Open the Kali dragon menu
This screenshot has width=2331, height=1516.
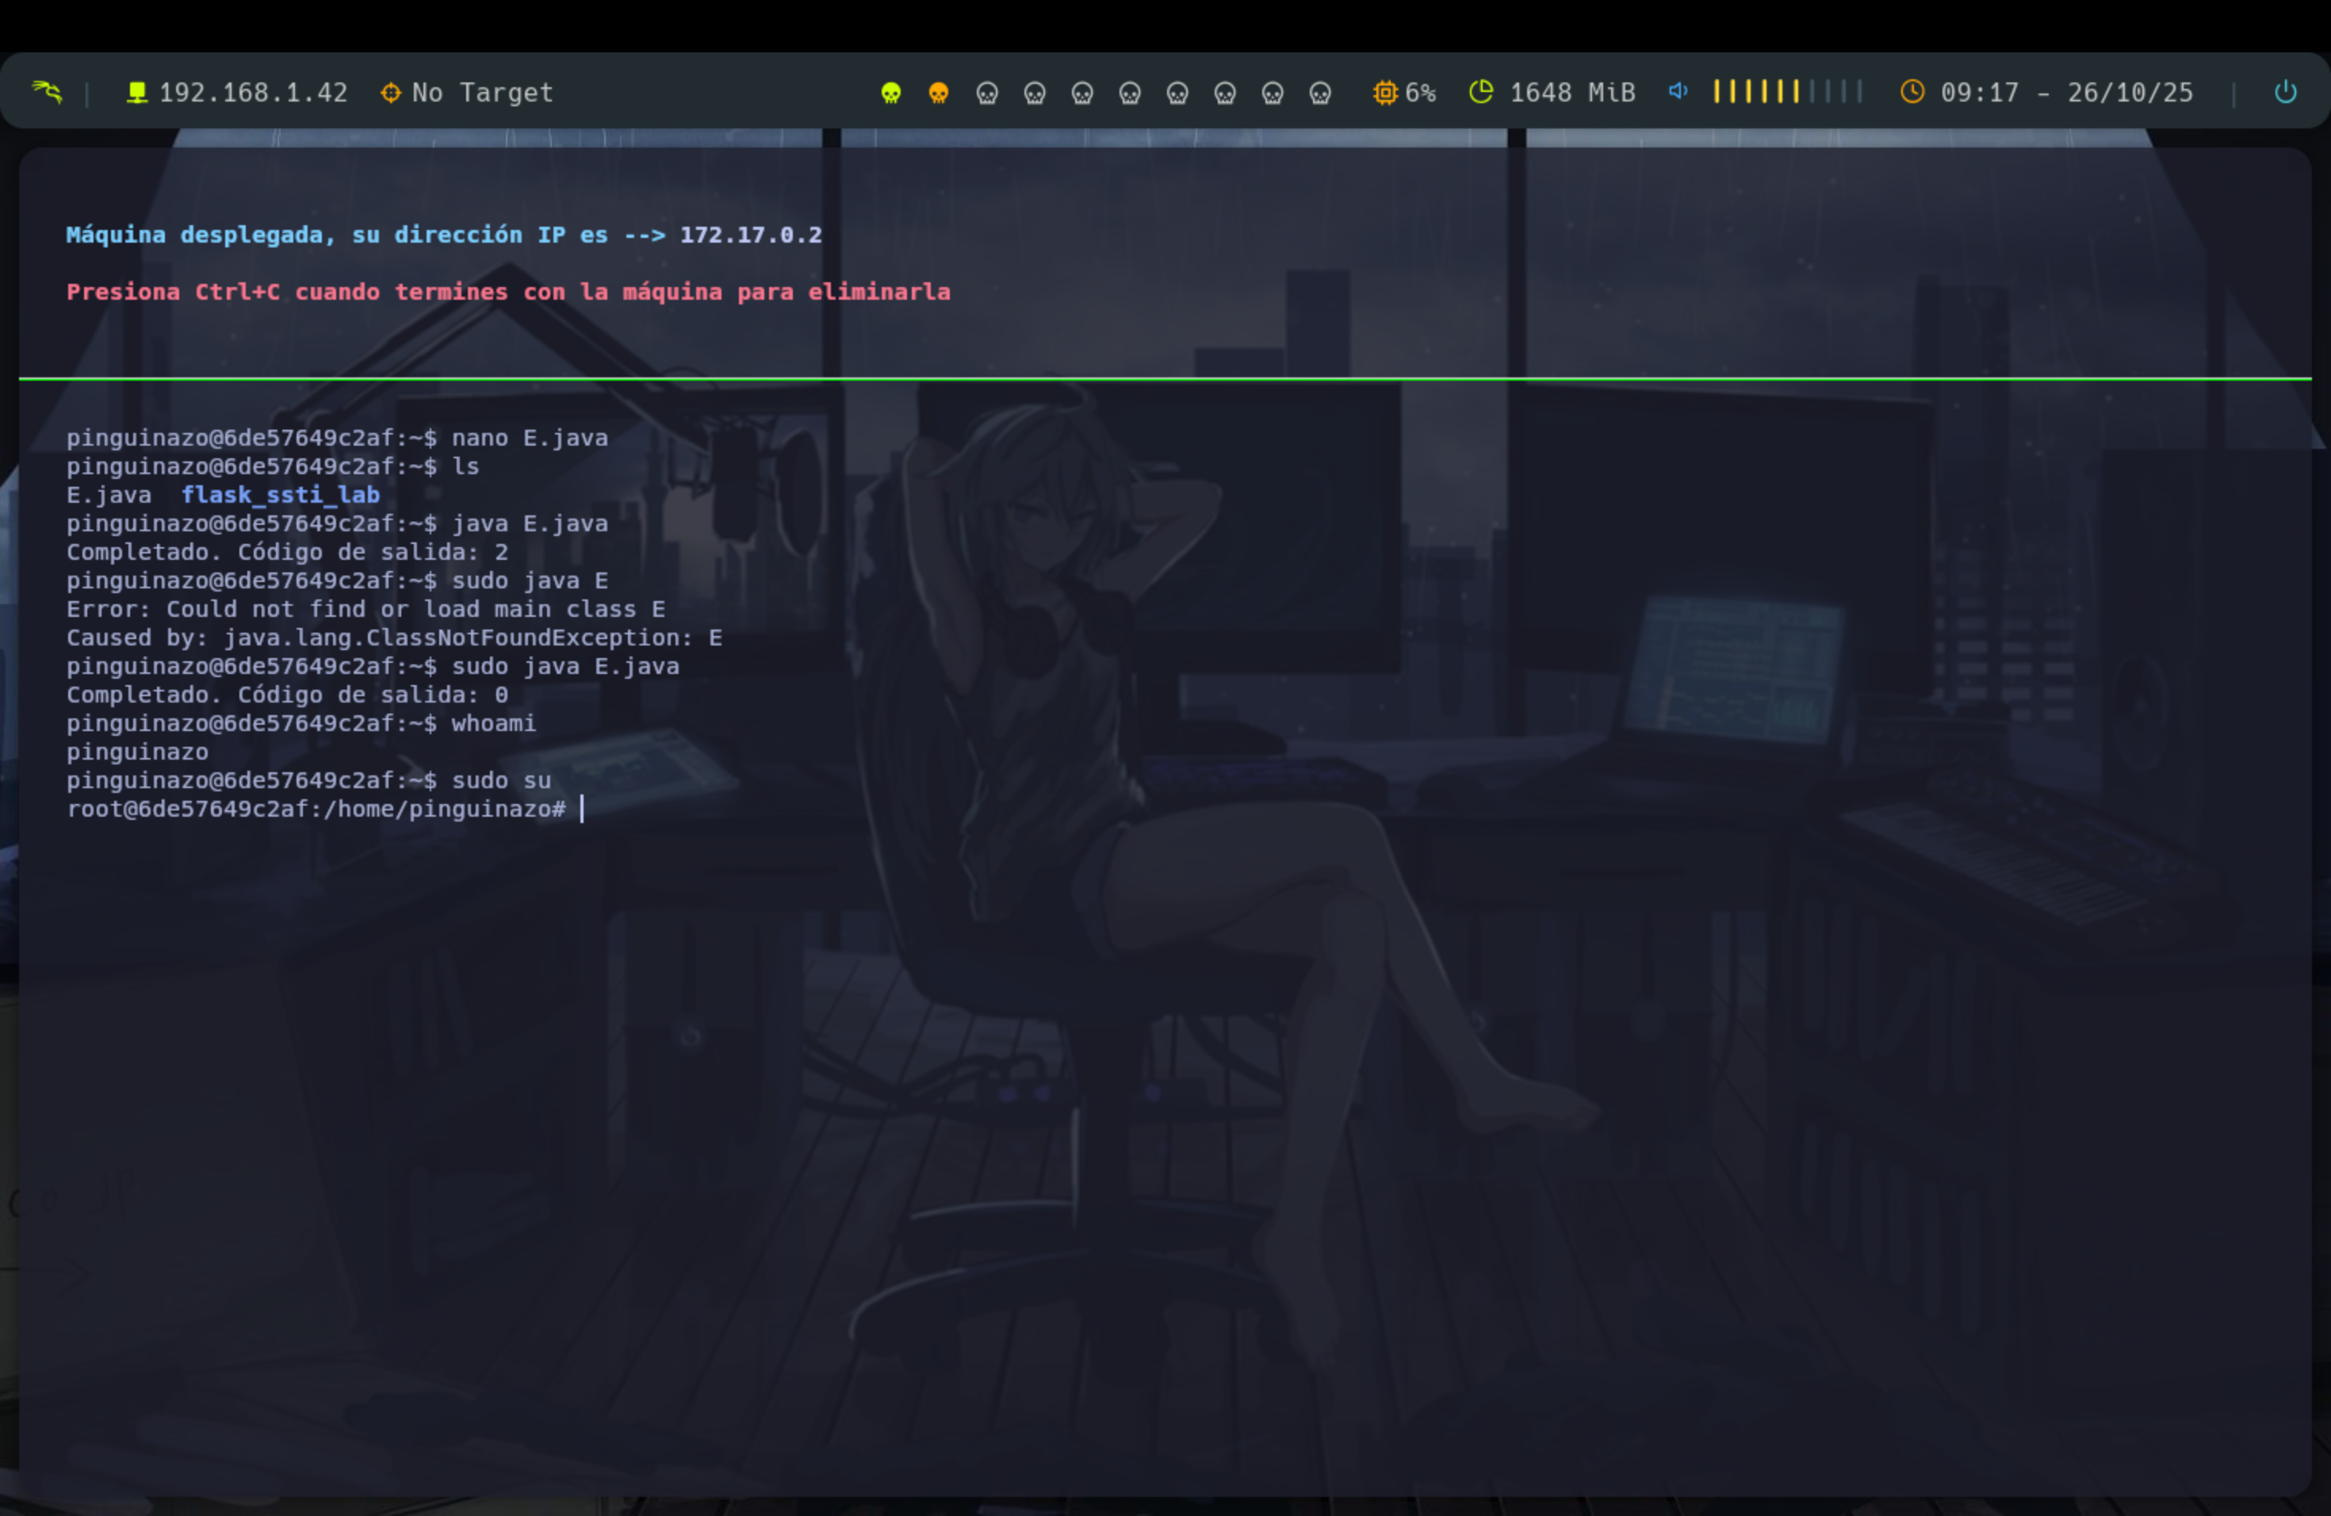46,92
